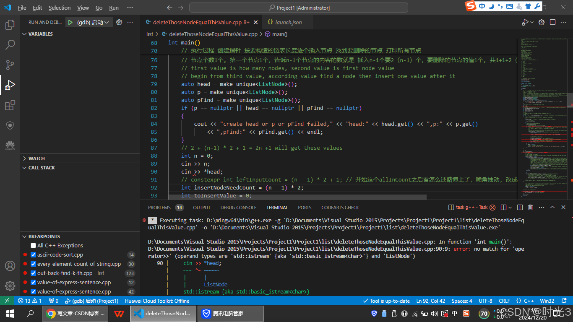Uncheck value-of-express-sentence.cpp line 12 breakpoint
The height and width of the screenshot is (322, 573).
[x=33, y=282]
